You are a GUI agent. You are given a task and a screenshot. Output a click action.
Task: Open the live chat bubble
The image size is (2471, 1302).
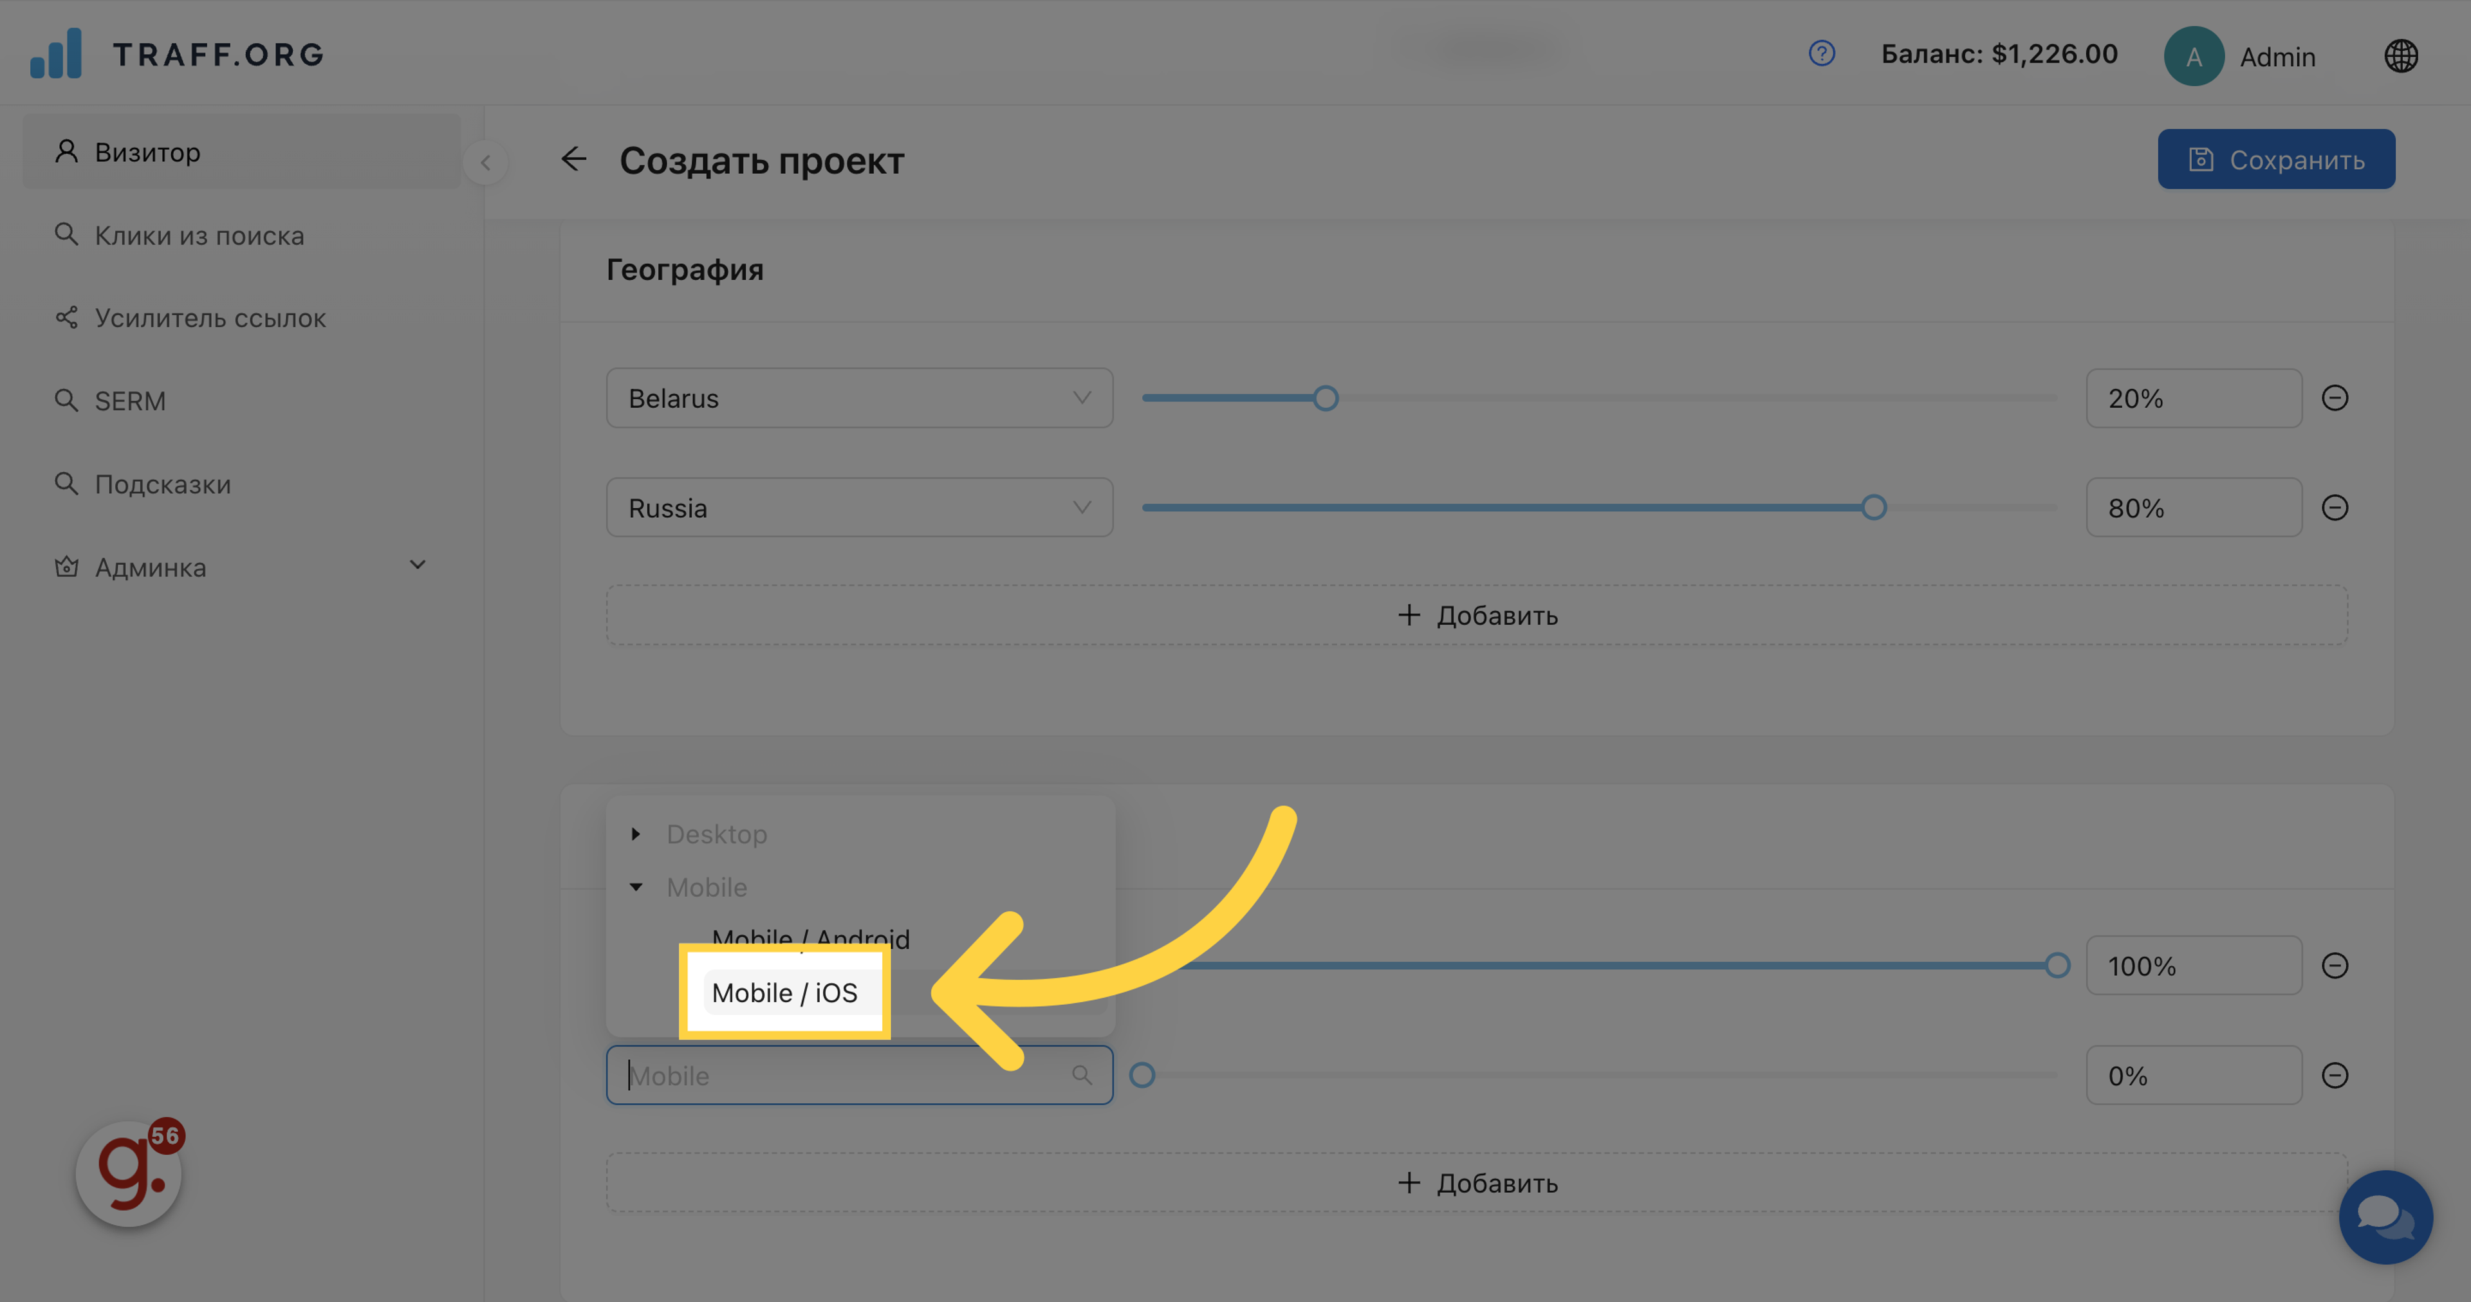2385,1216
